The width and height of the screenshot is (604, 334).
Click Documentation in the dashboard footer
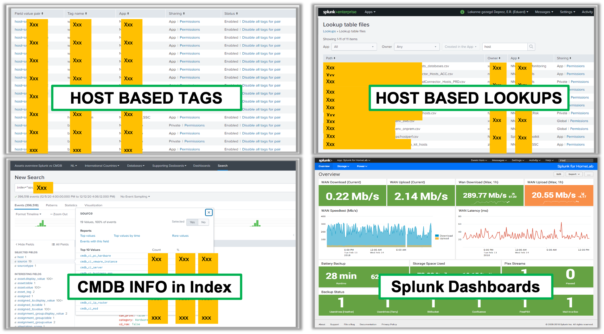368,324
